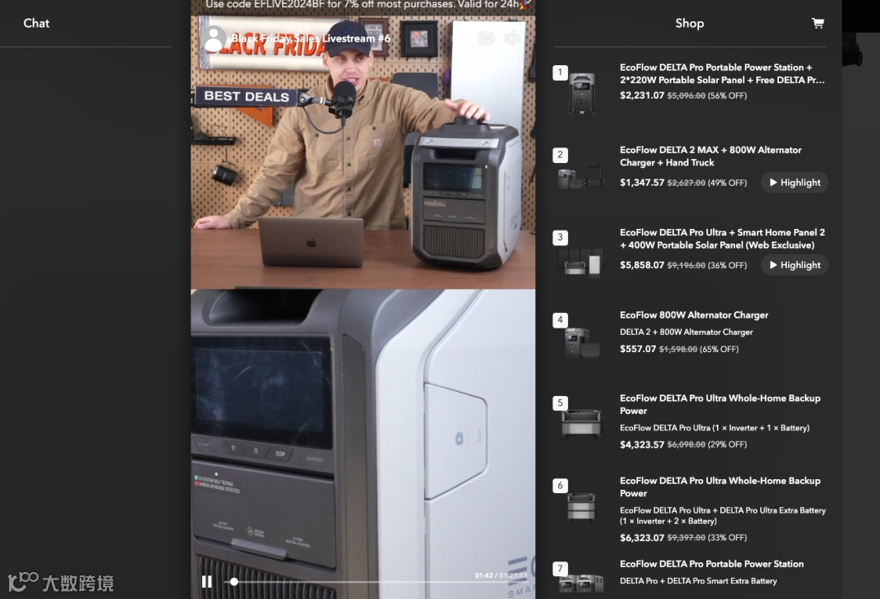This screenshot has height=599, width=880.
Task: Click the (56% OFF) discount label
Action: coord(728,95)
